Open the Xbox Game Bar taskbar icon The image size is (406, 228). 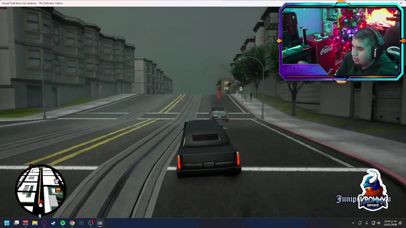pos(81,223)
